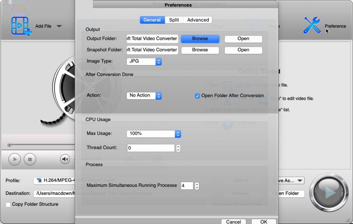This screenshot has height=224, width=353.
Task: Click Cancel in Preferences dialog
Action: click(x=234, y=221)
